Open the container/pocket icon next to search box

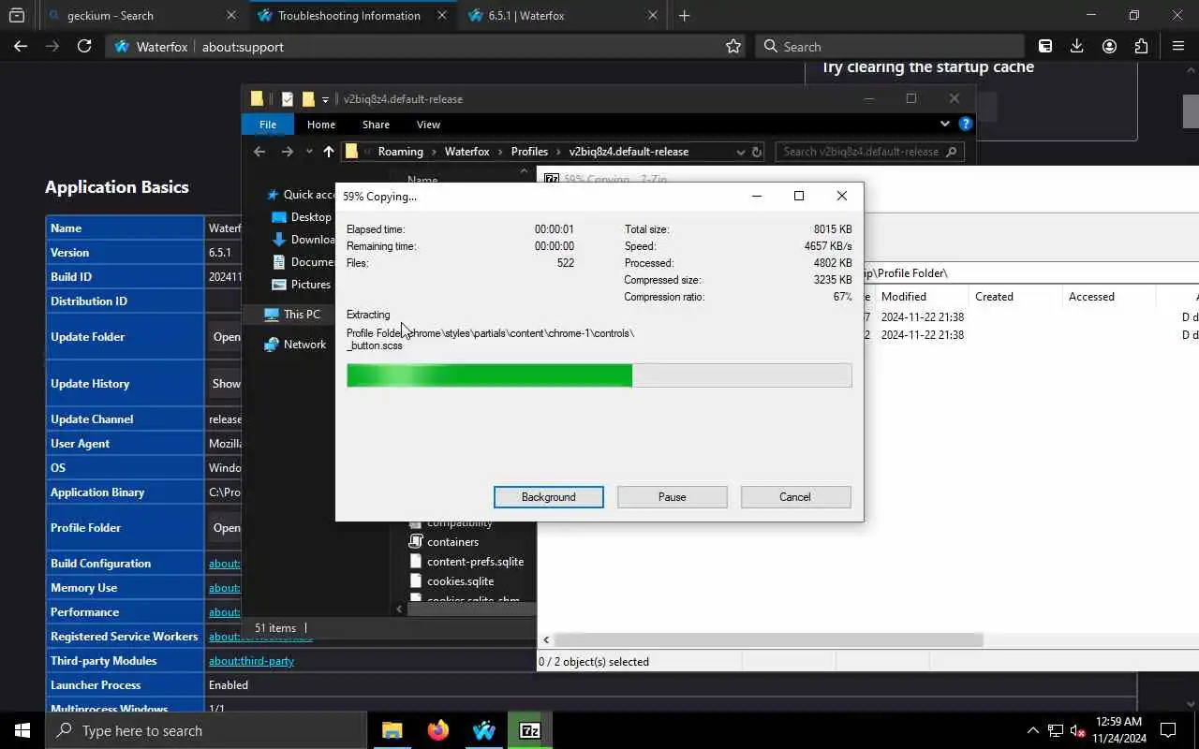point(1045,46)
